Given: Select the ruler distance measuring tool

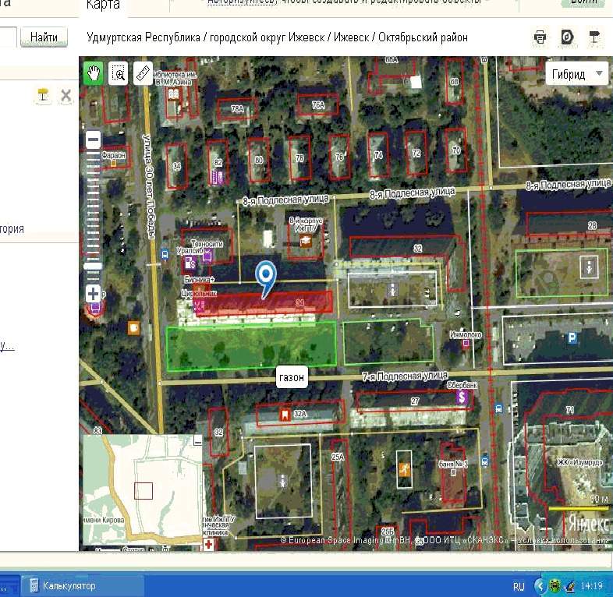Looking at the screenshot, I should tap(143, 73).
